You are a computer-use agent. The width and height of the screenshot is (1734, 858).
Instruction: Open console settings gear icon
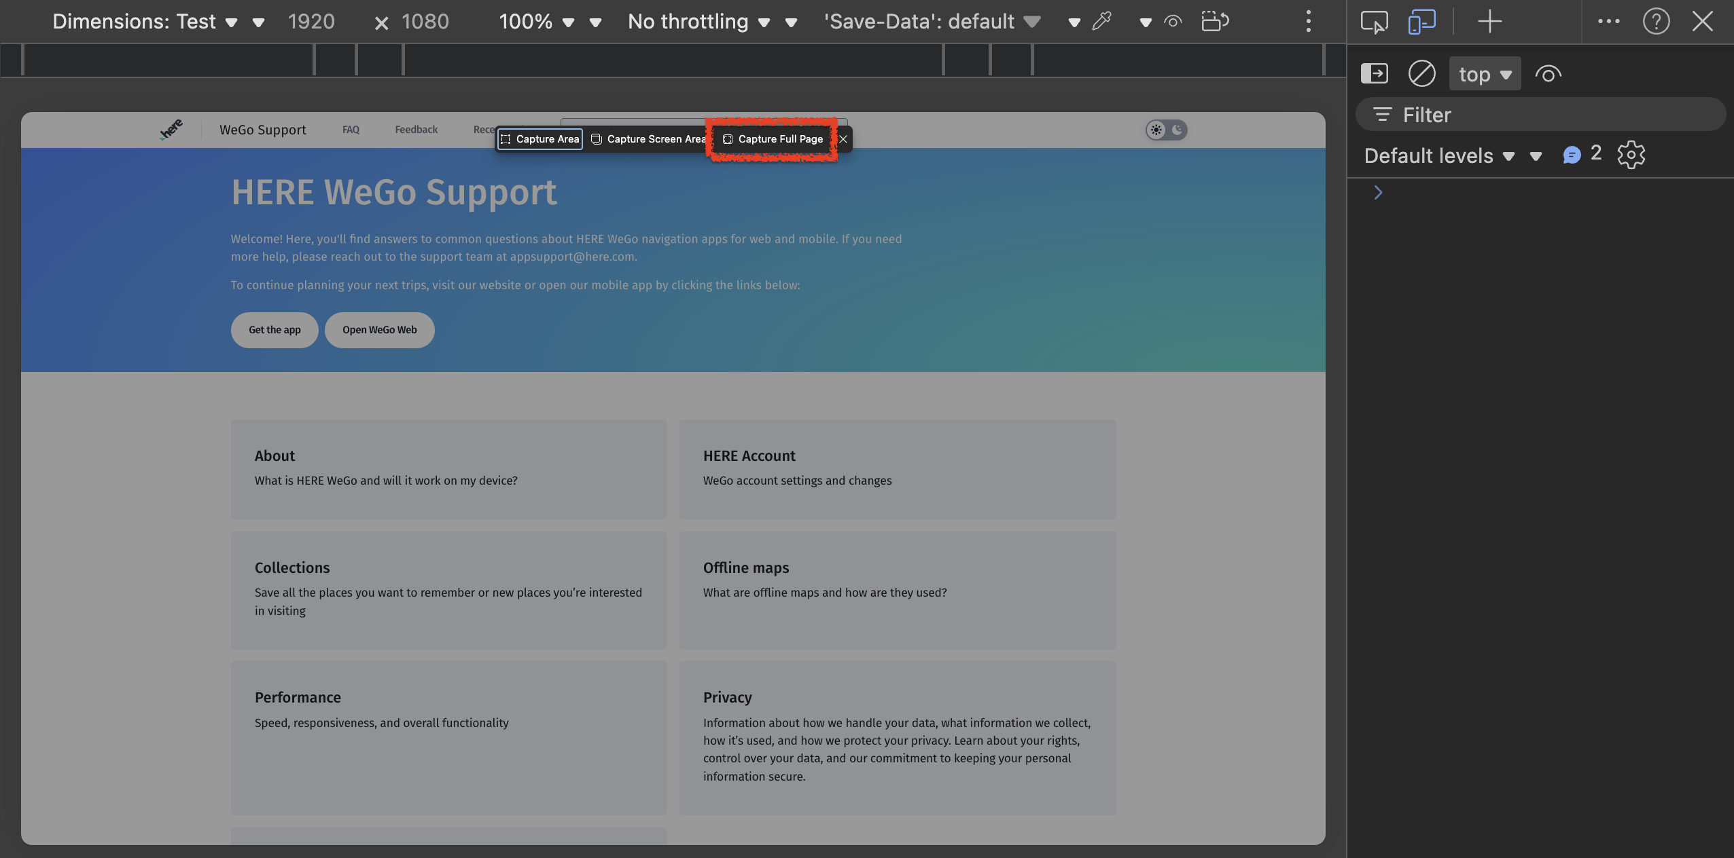pos(1631,155)
